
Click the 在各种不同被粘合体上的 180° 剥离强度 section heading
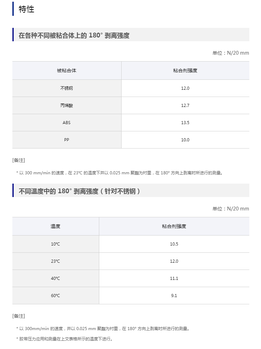pos(74,35)
